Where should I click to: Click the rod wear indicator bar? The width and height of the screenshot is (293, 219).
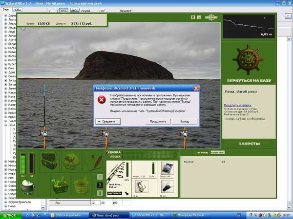[x=127, y=169]
